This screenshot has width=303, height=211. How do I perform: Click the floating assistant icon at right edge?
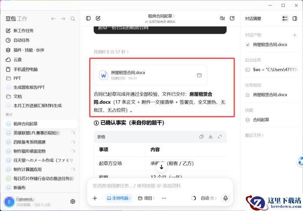[300, 161]
